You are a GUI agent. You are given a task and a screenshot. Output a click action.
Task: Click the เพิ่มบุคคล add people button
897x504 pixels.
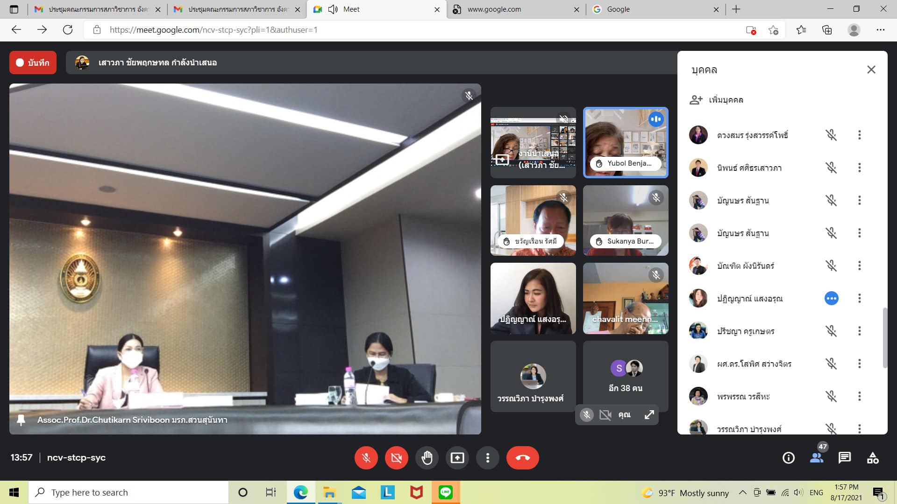[x=717, y=100]
